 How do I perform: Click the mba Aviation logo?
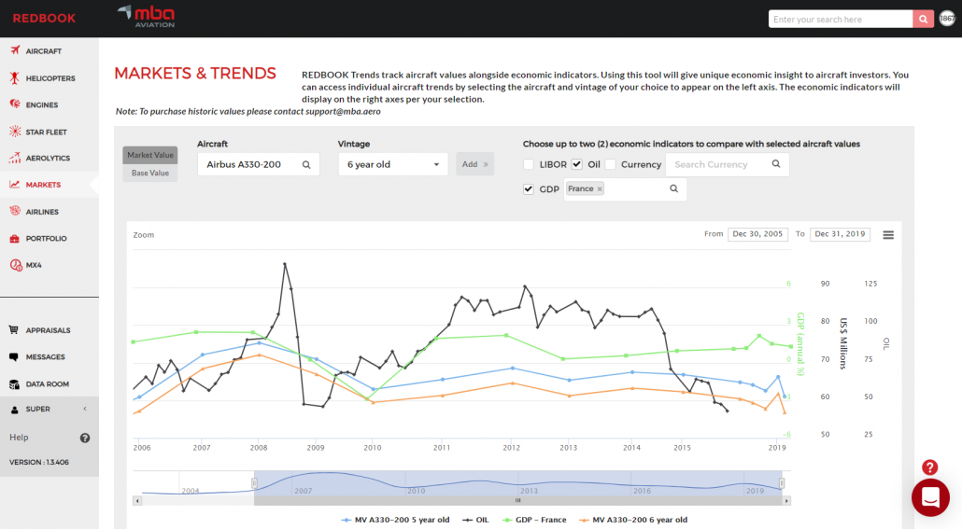click(147, 17)
